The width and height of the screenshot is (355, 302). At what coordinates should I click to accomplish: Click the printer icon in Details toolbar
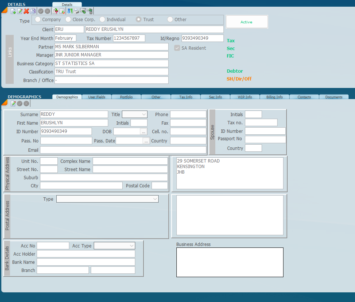(x=76, y=11)
